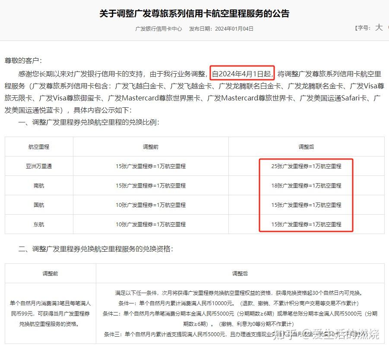Click the 南航 after-adjustment cell with 18张

pyautogui.click(x=307, y=185)
